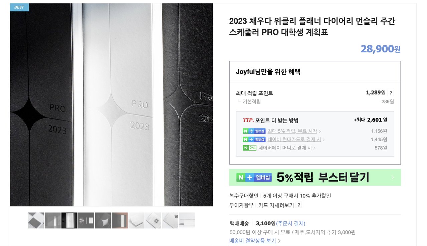
Task: Select the thumbnail showing a large star shape
Action: click(103, 220)
